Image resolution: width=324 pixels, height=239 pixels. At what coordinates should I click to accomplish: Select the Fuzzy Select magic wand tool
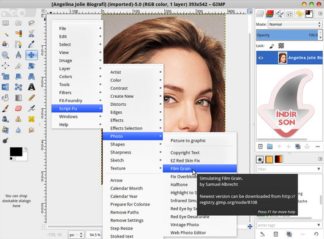[x=6, y=34]
